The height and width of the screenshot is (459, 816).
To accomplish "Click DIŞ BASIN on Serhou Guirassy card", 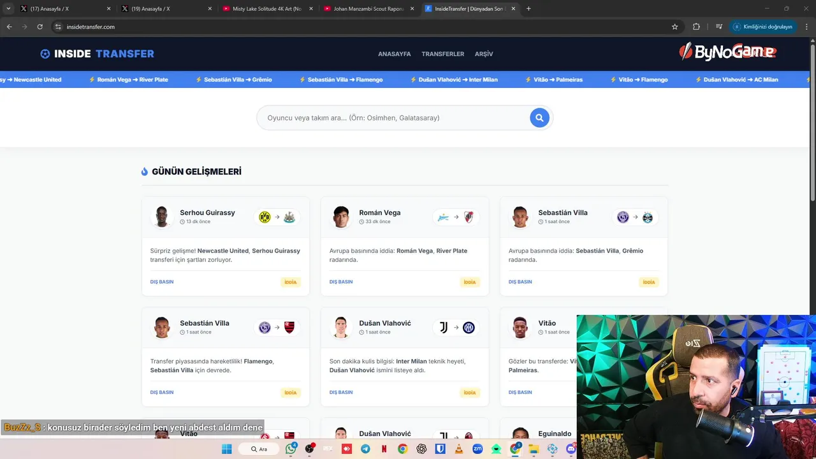I will (162, 282).
